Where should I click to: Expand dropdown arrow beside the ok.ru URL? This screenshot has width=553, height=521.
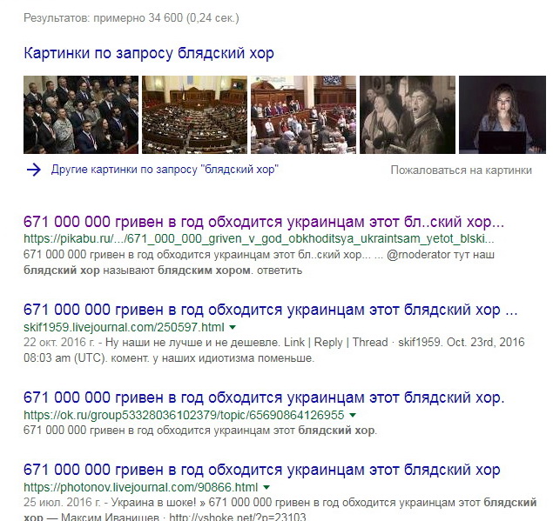[x=353, y=415]
